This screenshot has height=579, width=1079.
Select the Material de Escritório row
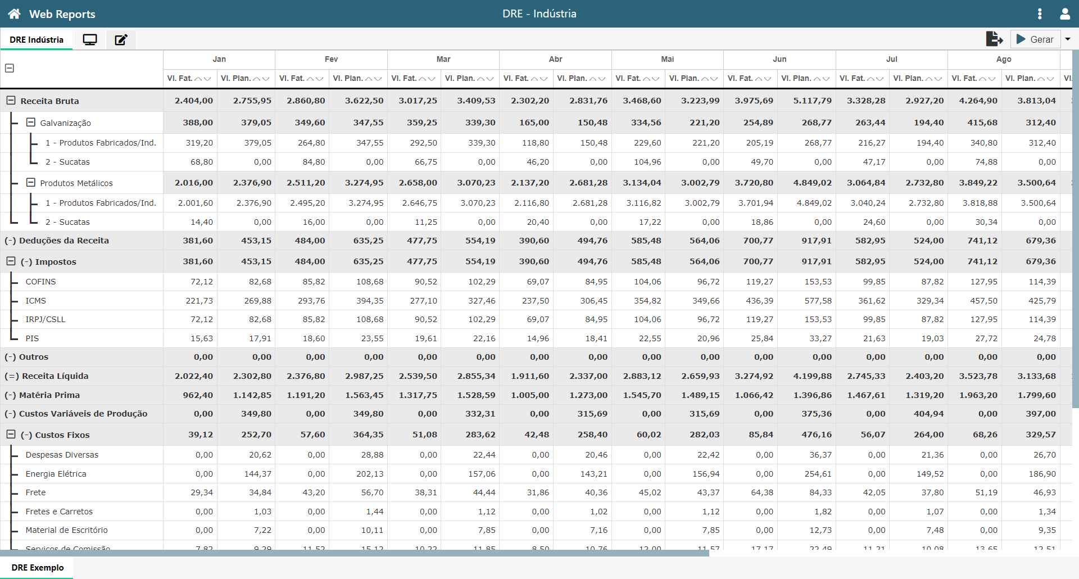click(x=66, y=530)
